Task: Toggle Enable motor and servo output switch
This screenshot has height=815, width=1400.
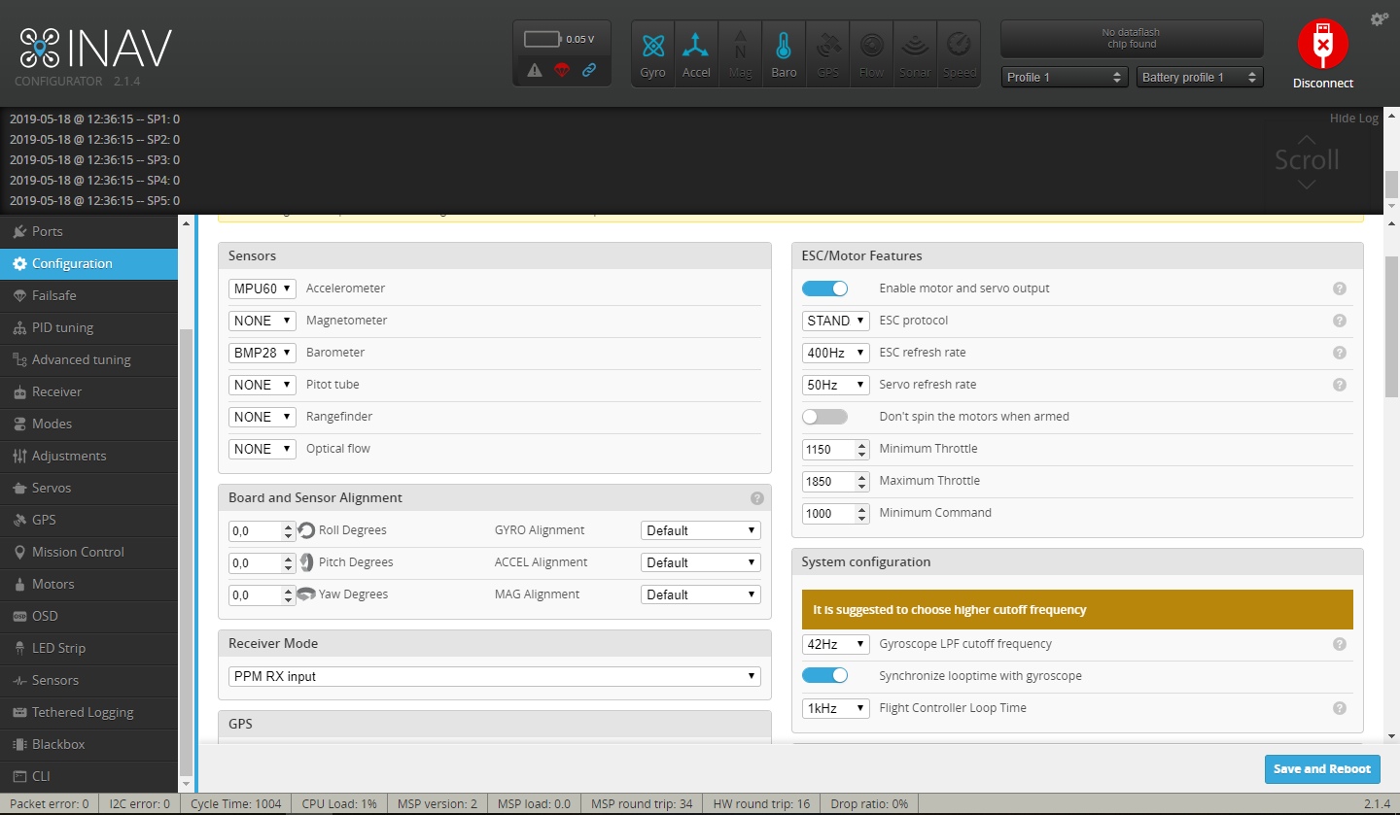Action: click(824, 289)
